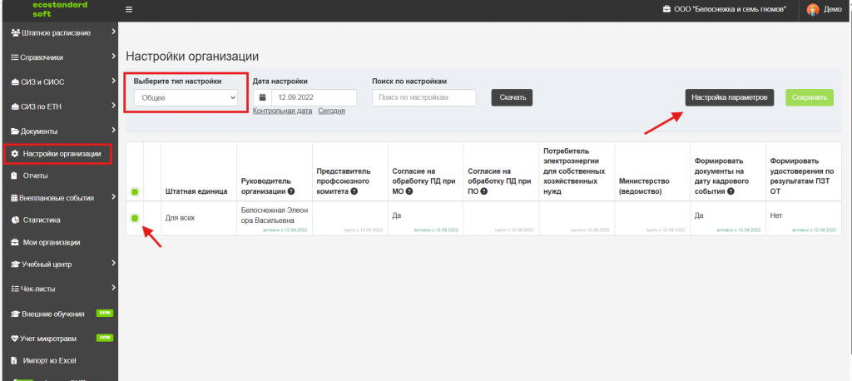This screenshot has width=852, height=381.
Task: Click the empty Представитель профсоюзного комитета cell
Action: (350, 218)
